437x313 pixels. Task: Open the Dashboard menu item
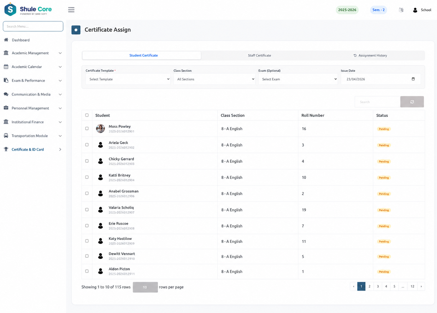(x=21, y=40)
